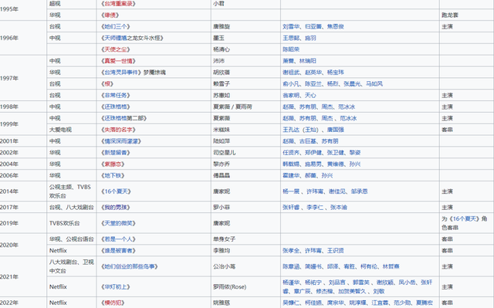494x308 pixels.
Task: Open the 郑伊健 actor link
Action: click(313, 153)
